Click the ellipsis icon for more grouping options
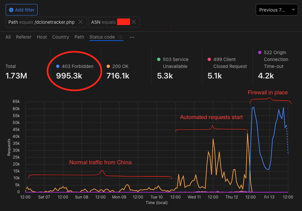 132,37
